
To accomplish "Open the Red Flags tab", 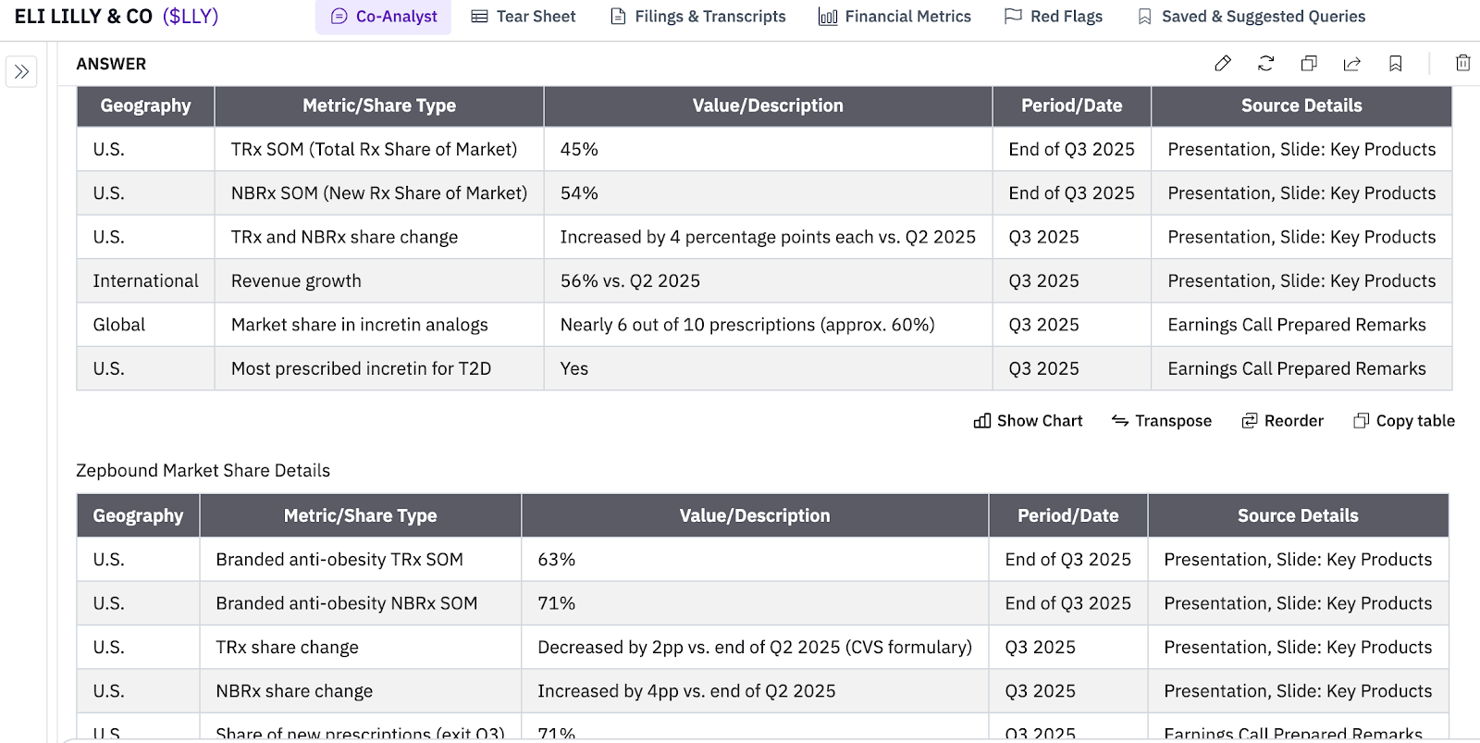I will (x=1054, y=17).
